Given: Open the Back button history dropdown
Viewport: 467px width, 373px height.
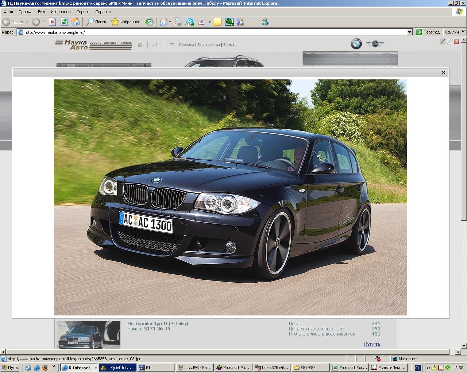Looking at the screenshot, I should pyautogui.click(x=27, y=22).
